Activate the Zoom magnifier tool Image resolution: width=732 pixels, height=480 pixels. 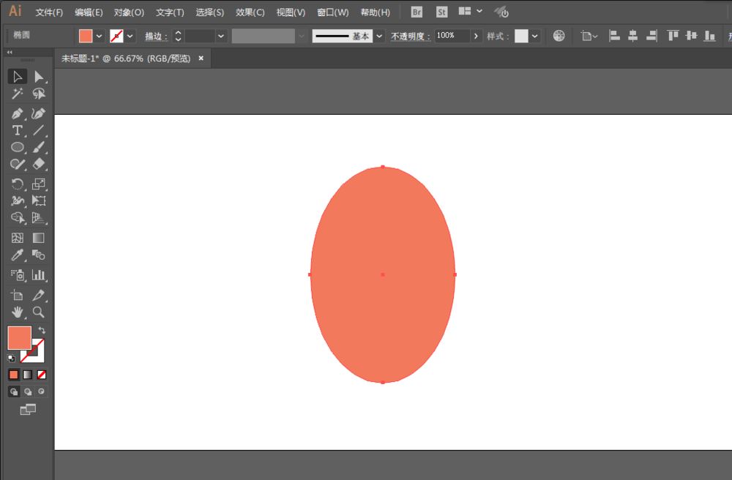pos(39,312)
